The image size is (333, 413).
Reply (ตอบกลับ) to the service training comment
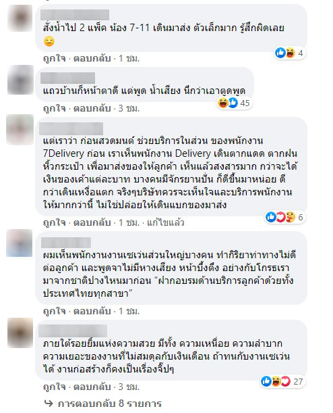click(x=92, y=311)
